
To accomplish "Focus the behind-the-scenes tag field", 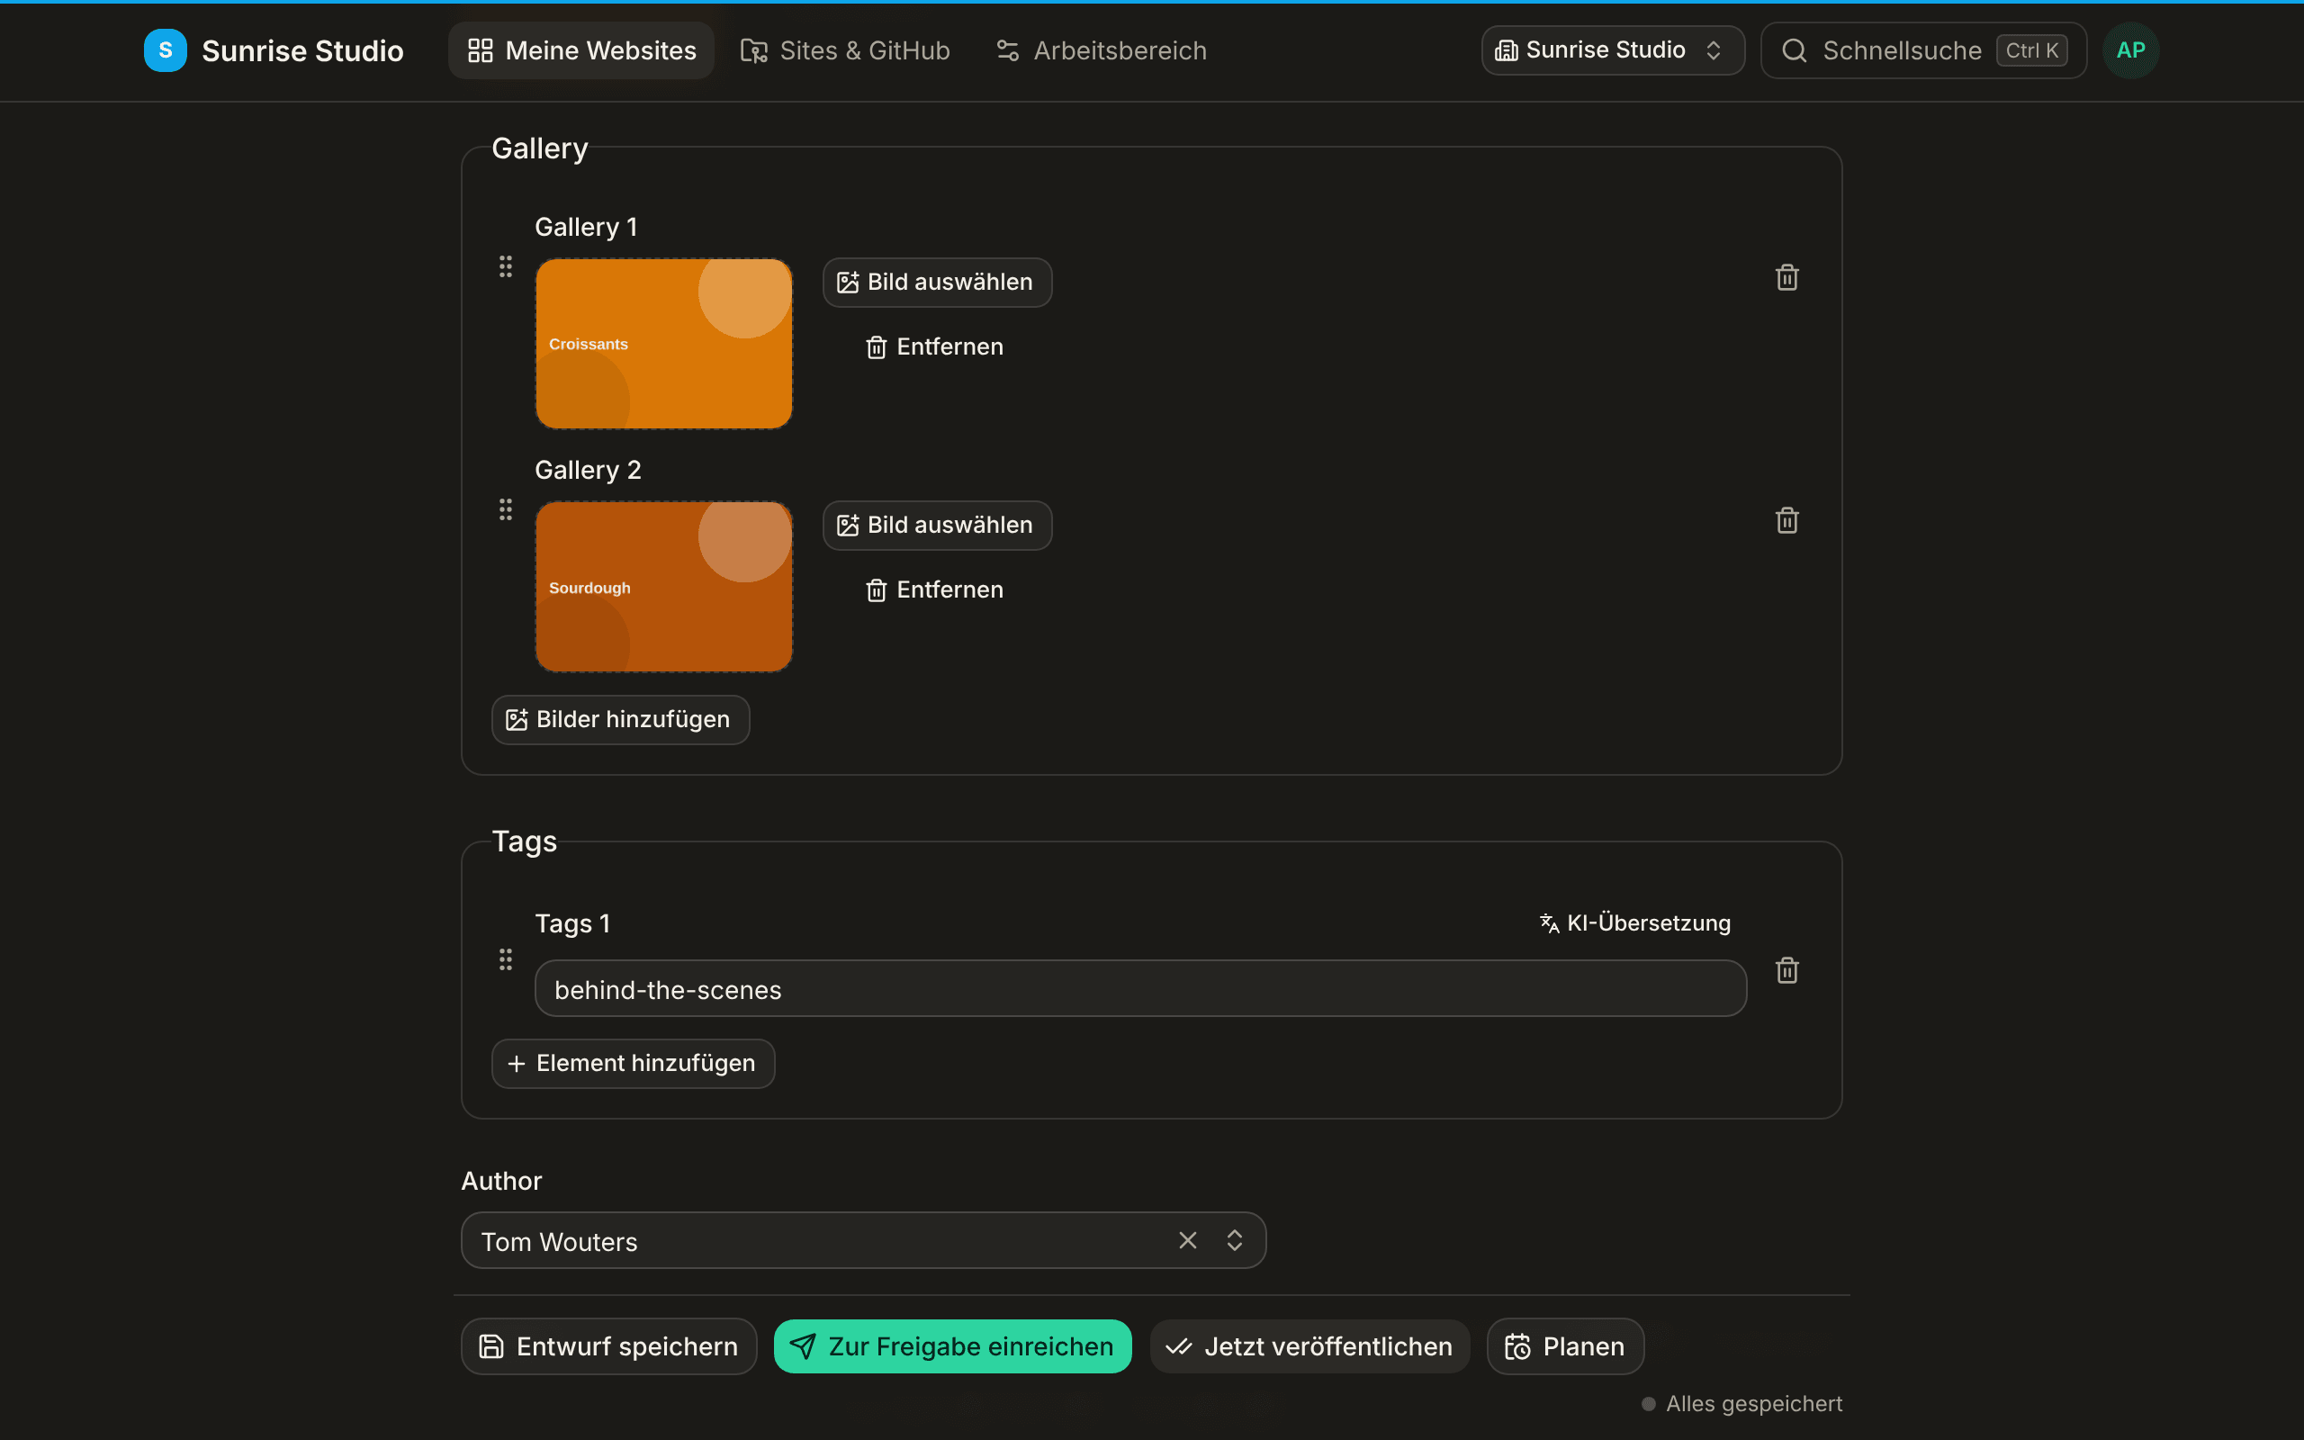I will 1140,988.
